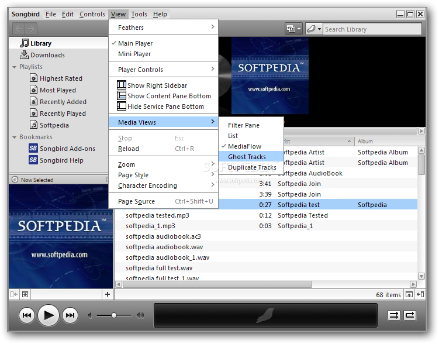This screenshot has height=344, width=439.
Task: Click the Library music note icon
Action: (25, 43)
